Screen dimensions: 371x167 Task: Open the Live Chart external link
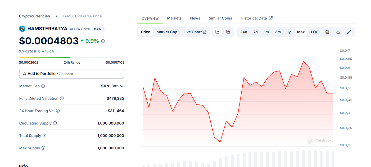(x=195, y=32)
